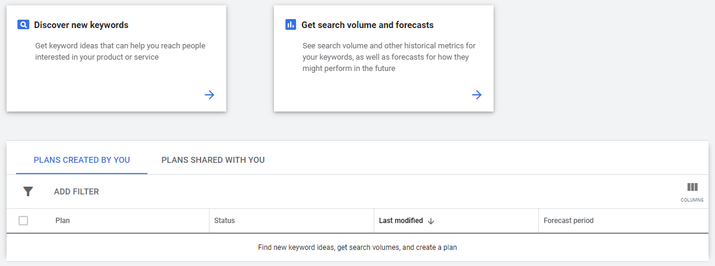Select the Plans Created By You tab
The image size is (715, 266).
coord(82,160)
